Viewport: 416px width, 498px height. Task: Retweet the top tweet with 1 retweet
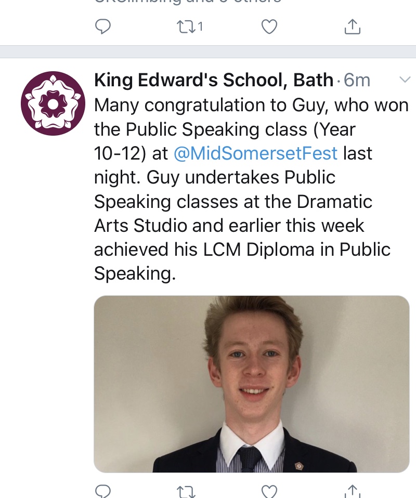[185, 26]
